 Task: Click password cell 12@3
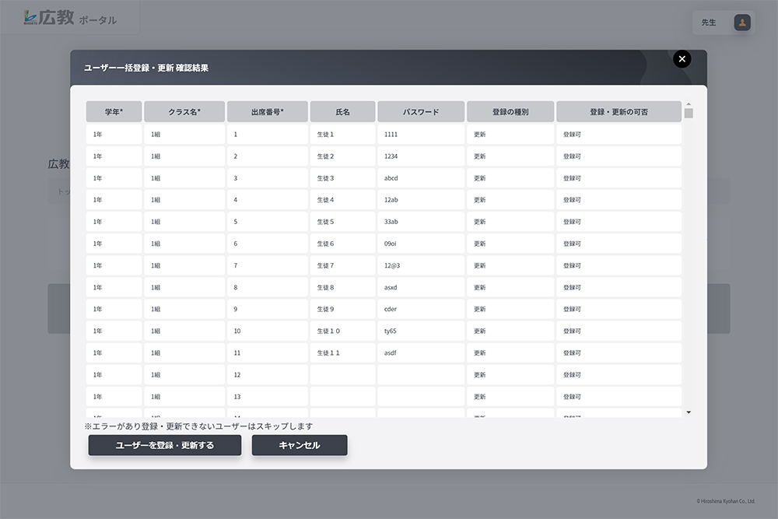click(421, 265)
